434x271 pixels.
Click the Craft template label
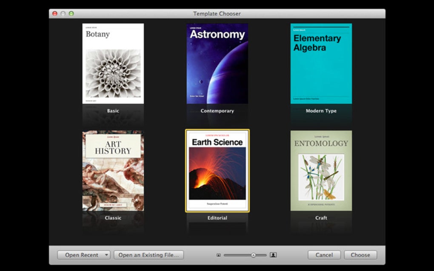coord(321,217)
